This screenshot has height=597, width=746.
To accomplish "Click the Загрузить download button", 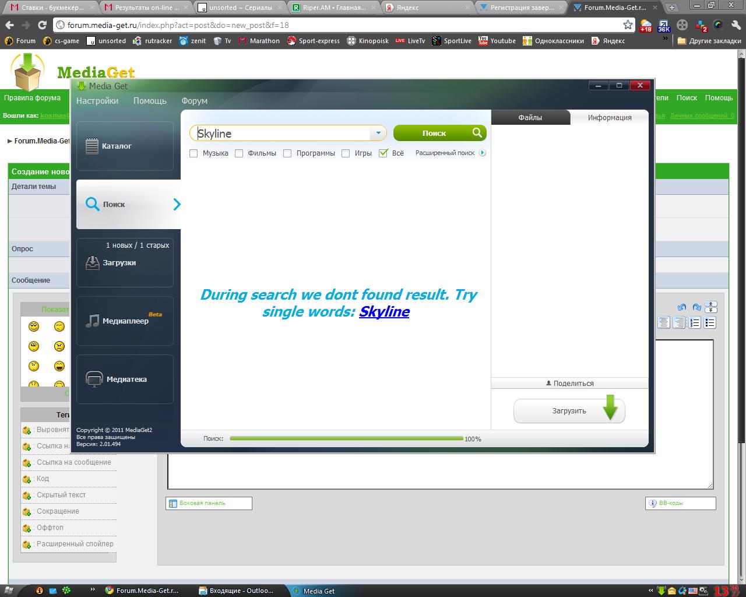I will click(569, 411).
